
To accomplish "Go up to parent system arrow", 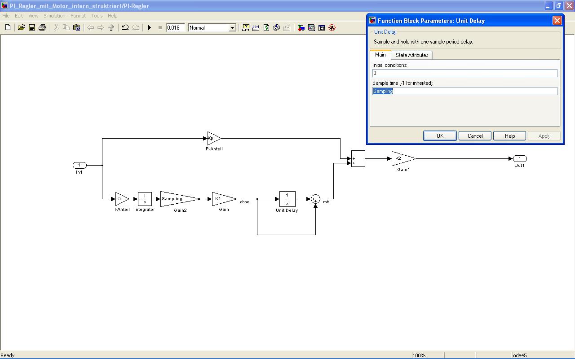I will [x=111, y=28].
